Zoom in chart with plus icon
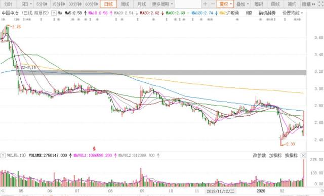Viewport: 324px width, 196px height. (205, 4)
